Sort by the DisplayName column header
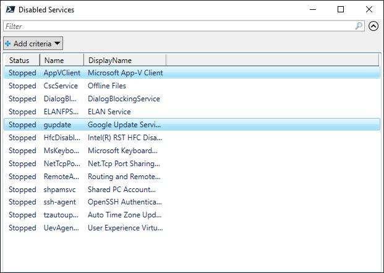This screenshot has width=384, height=273. [124, 61]
